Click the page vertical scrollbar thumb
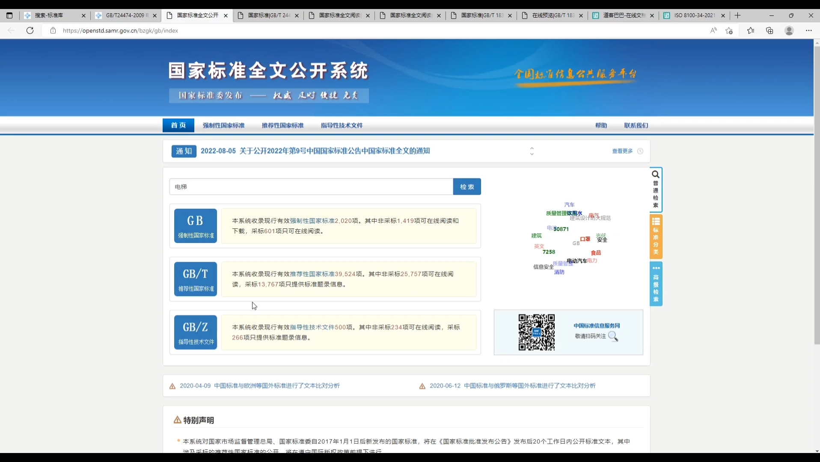 pos(817,195)
